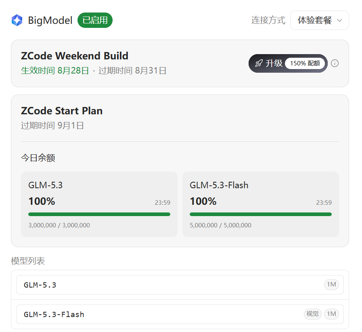Click the GLM-5.3 quota progress bar
Viewport: 362px width, 332px height.
(99, 214)
